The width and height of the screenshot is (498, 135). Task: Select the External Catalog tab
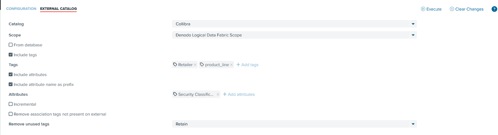click(59, 9)
